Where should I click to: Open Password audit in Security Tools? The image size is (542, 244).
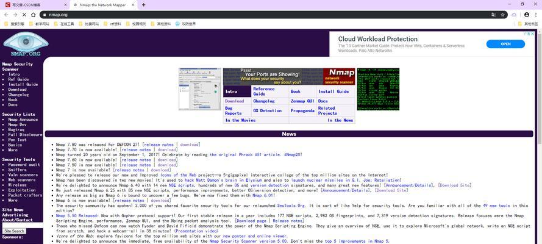click(x=24, y=165)
